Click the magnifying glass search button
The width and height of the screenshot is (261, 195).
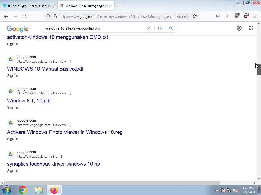pos(171,28)
